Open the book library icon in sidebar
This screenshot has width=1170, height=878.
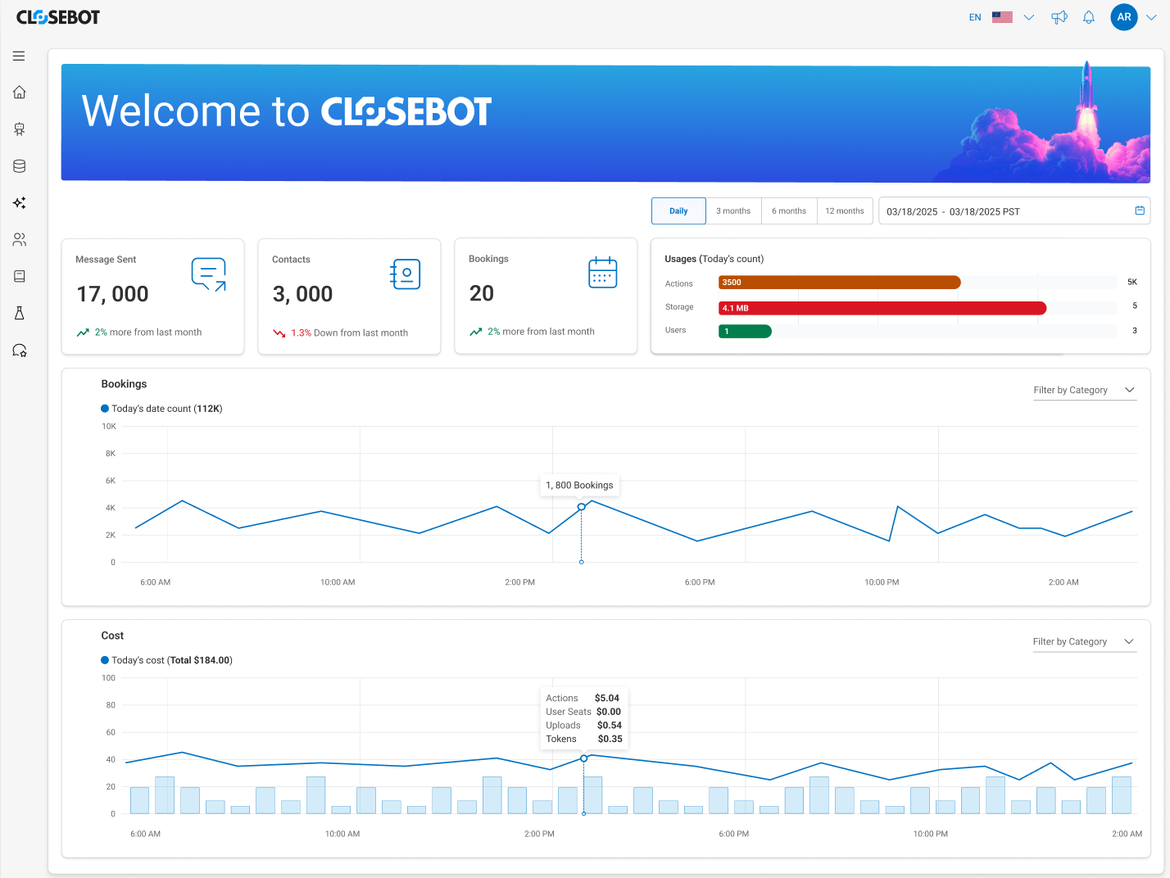pyautogui.click(x=20, y=276)
